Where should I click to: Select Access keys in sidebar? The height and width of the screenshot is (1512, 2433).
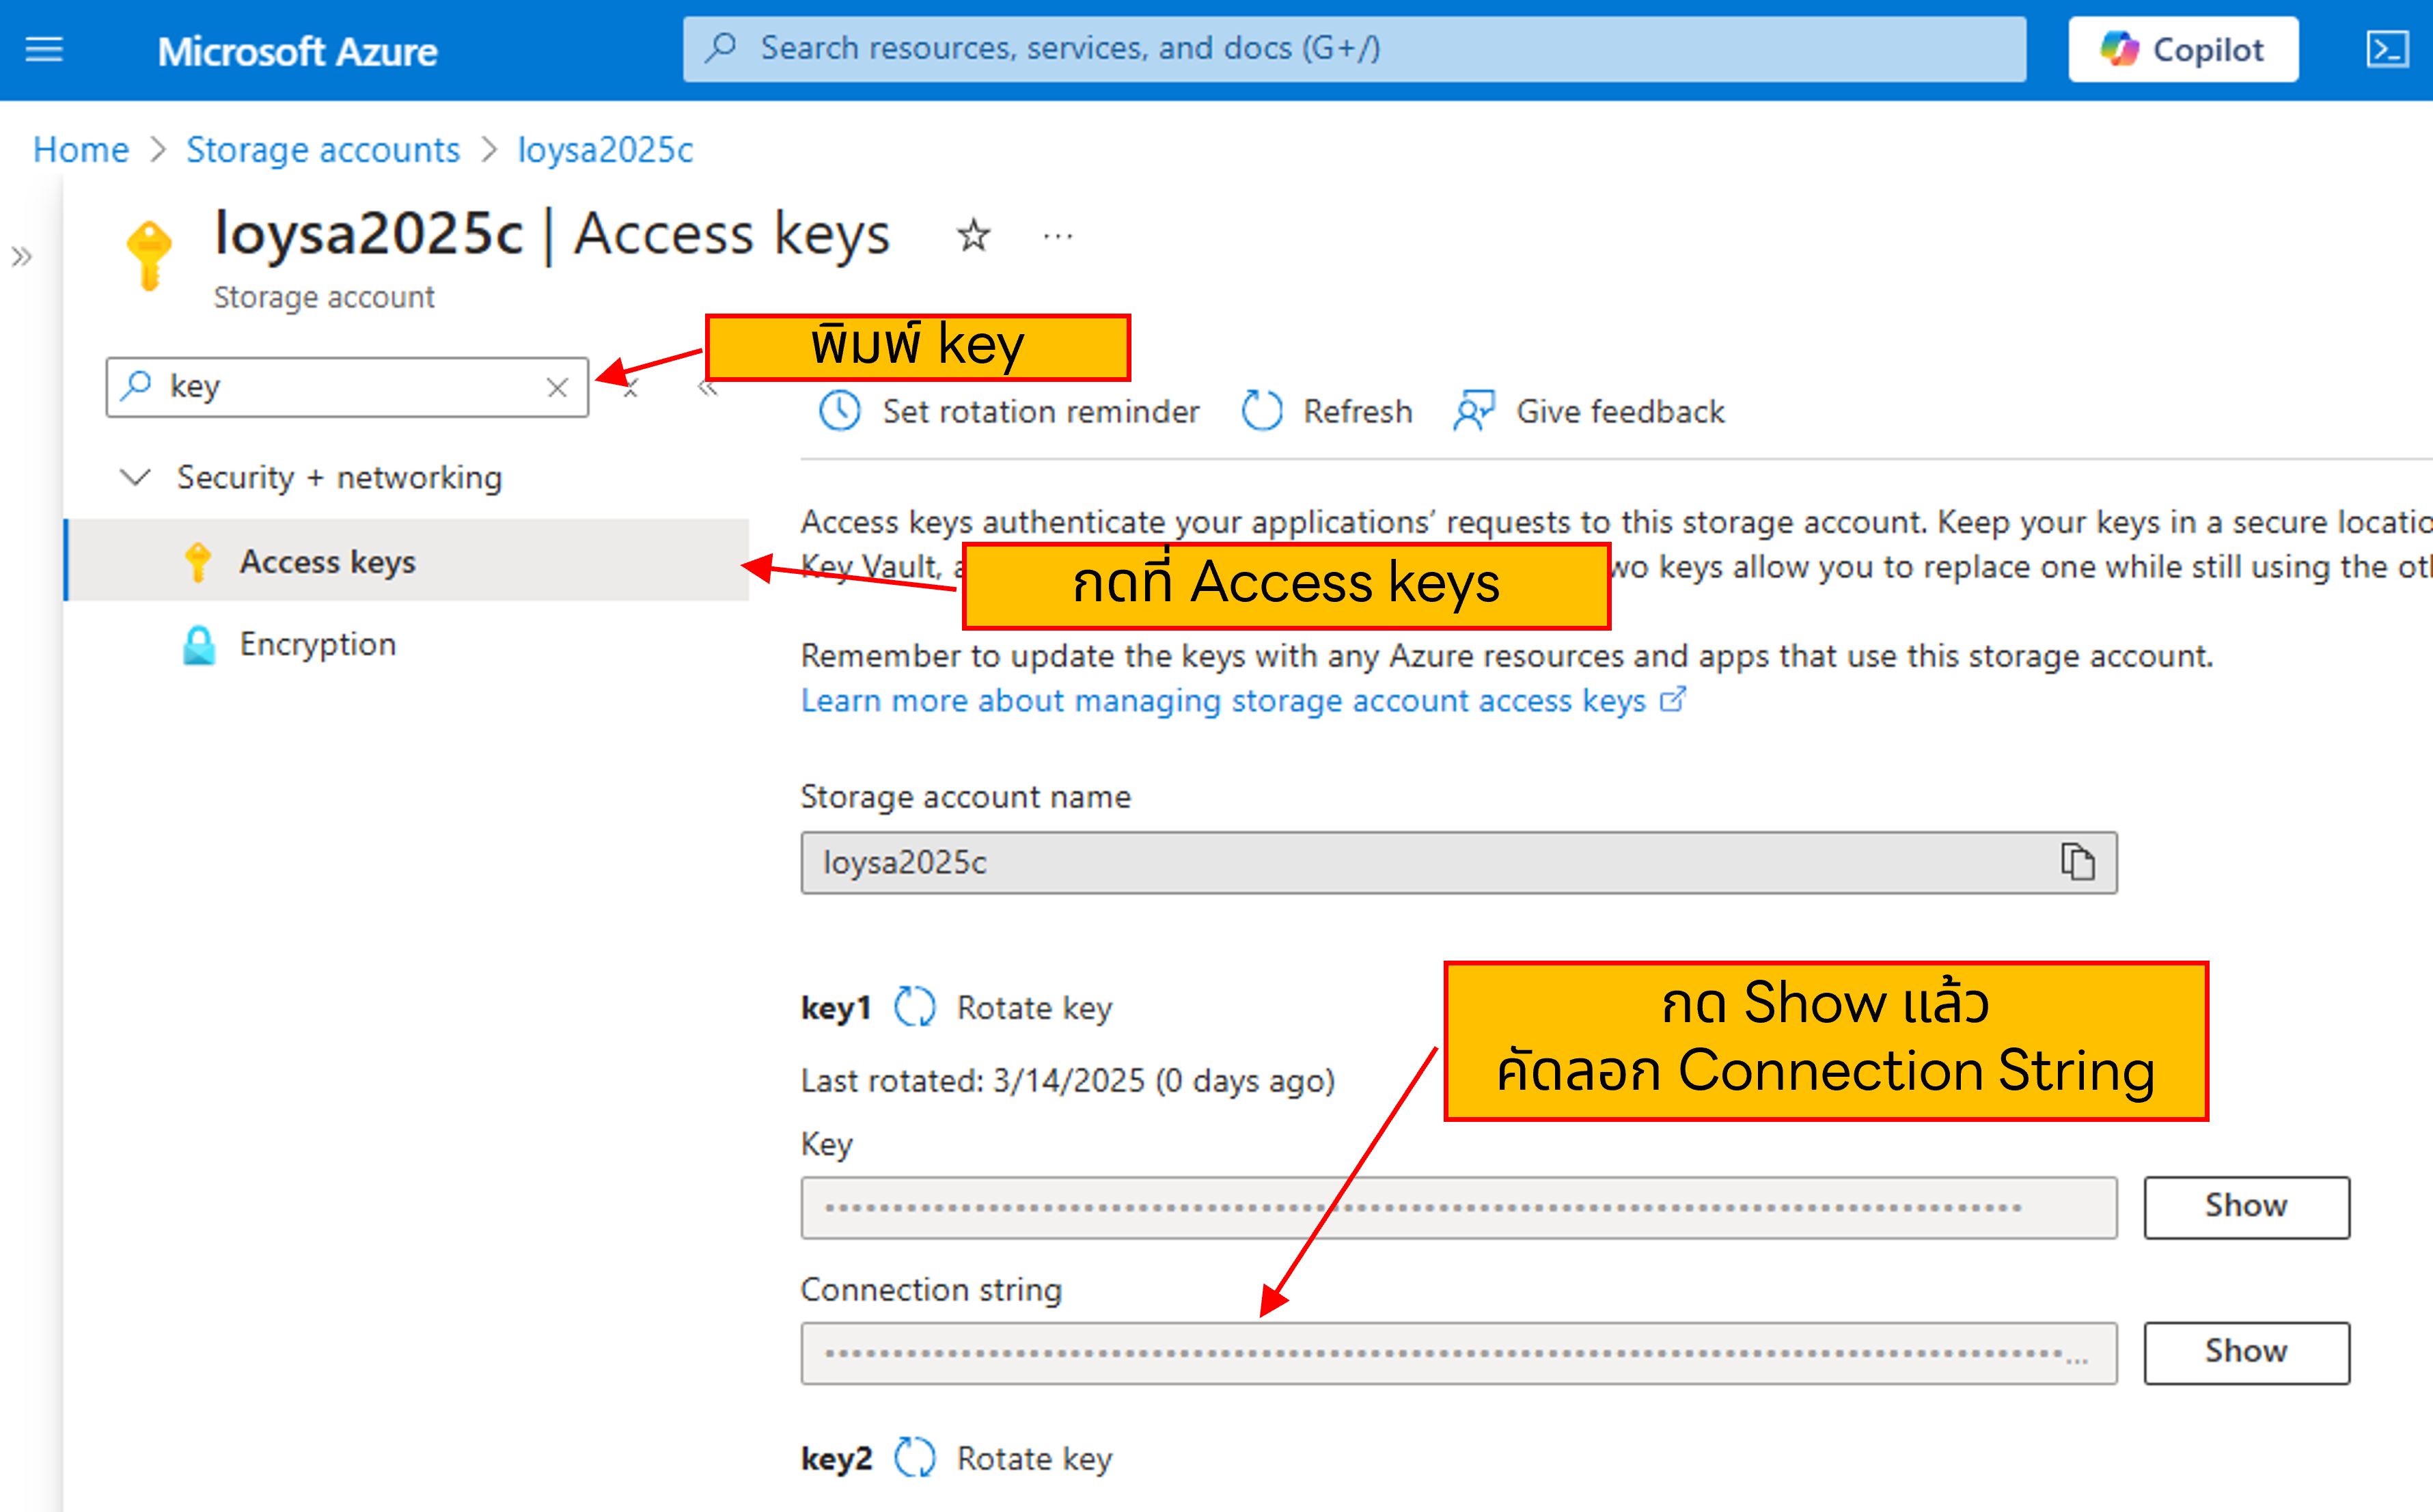coord(327,562)
